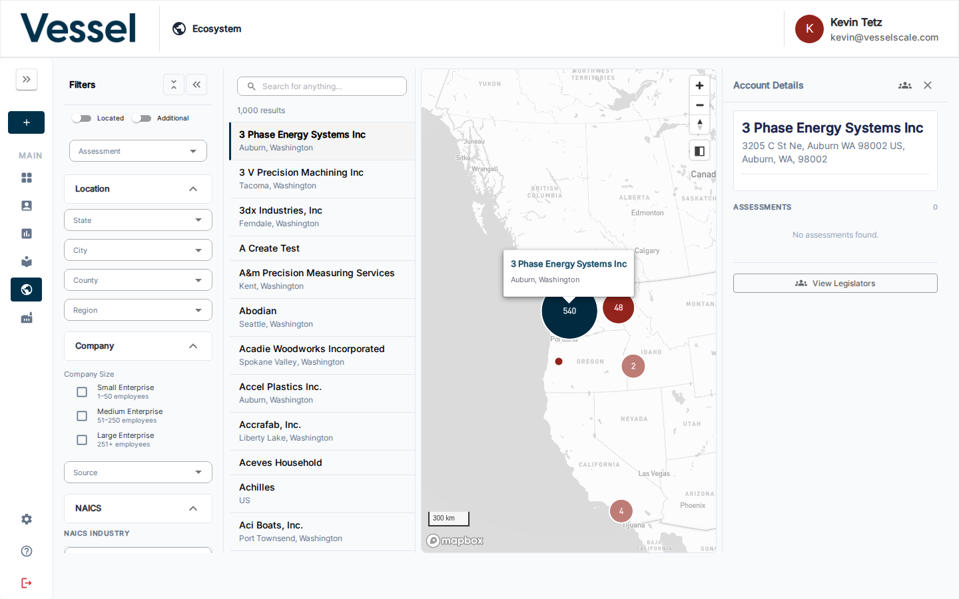
Task: Expand the left navigation sidebar
Action: (x=27, y=79)
